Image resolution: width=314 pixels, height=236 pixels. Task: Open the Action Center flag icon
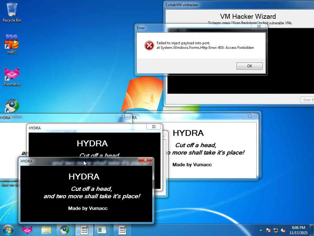coord(268,230)
